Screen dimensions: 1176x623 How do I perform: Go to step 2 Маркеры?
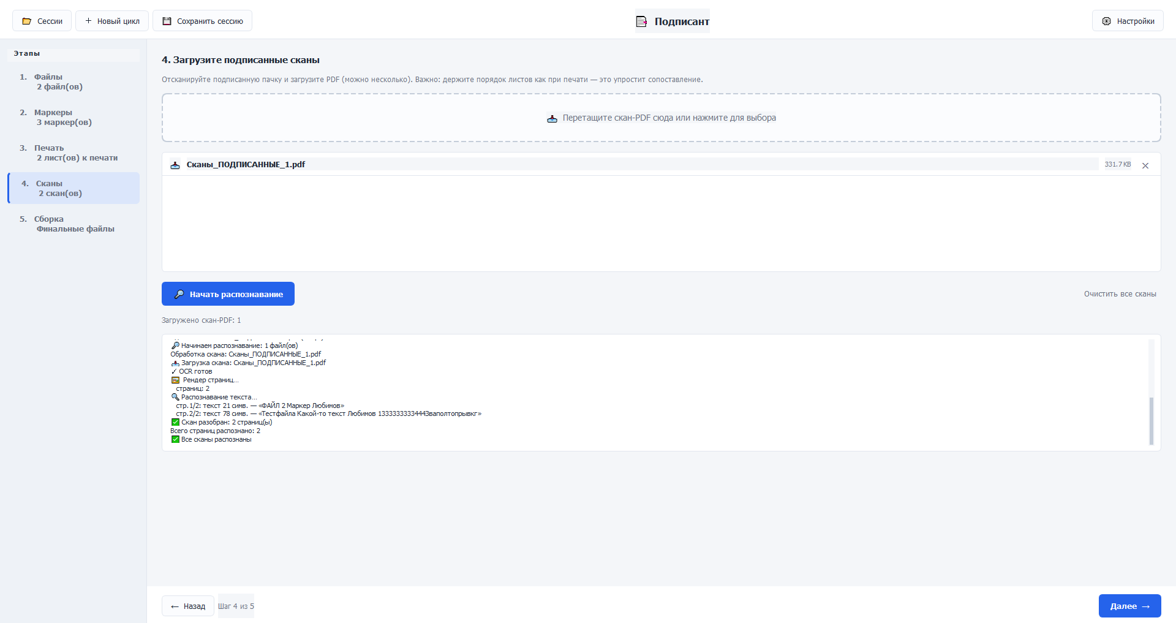(x=73, y=117)
